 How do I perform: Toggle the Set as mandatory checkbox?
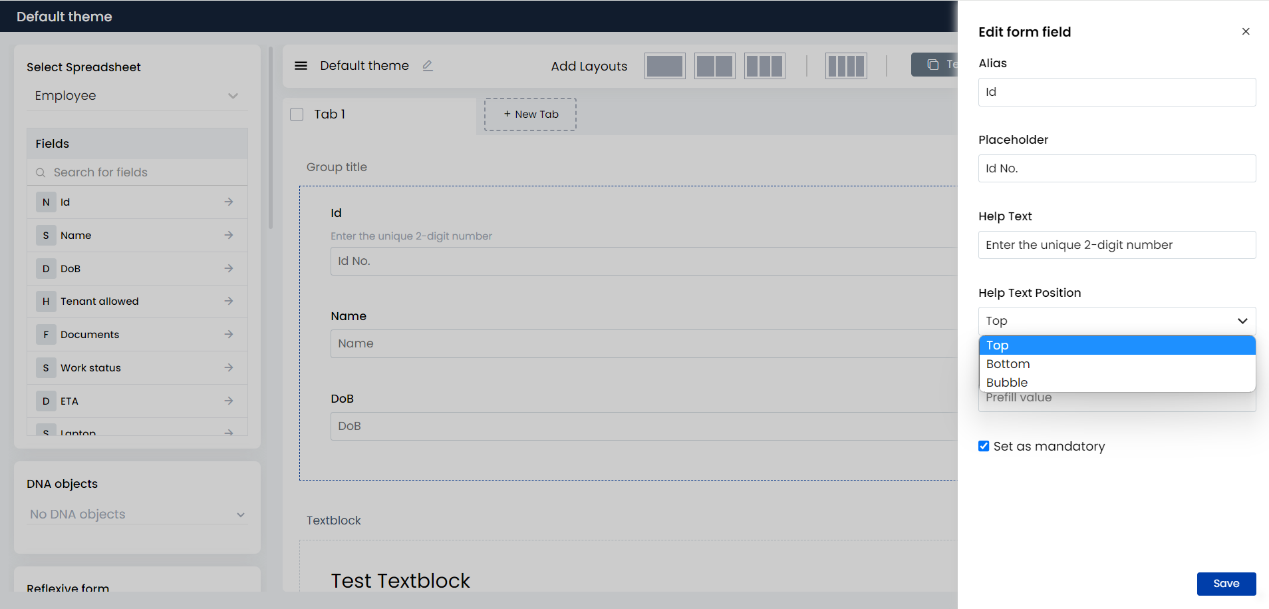[984, 446]
